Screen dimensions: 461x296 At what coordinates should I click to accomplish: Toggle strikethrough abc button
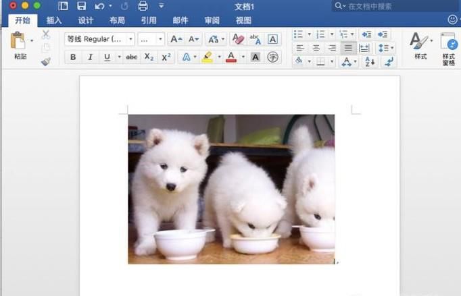point(131,57)
